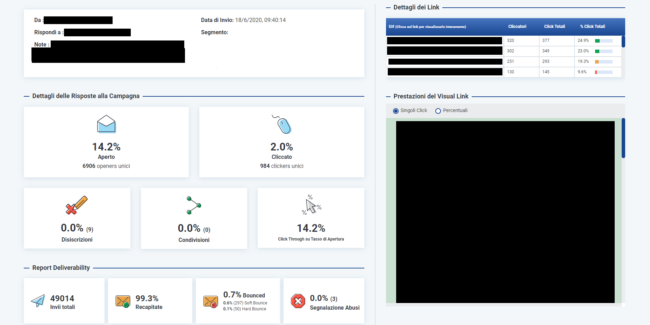Click the mouse Cliccato icon
The height and width of the screenshot is (325, 650).
pos(283,125)
